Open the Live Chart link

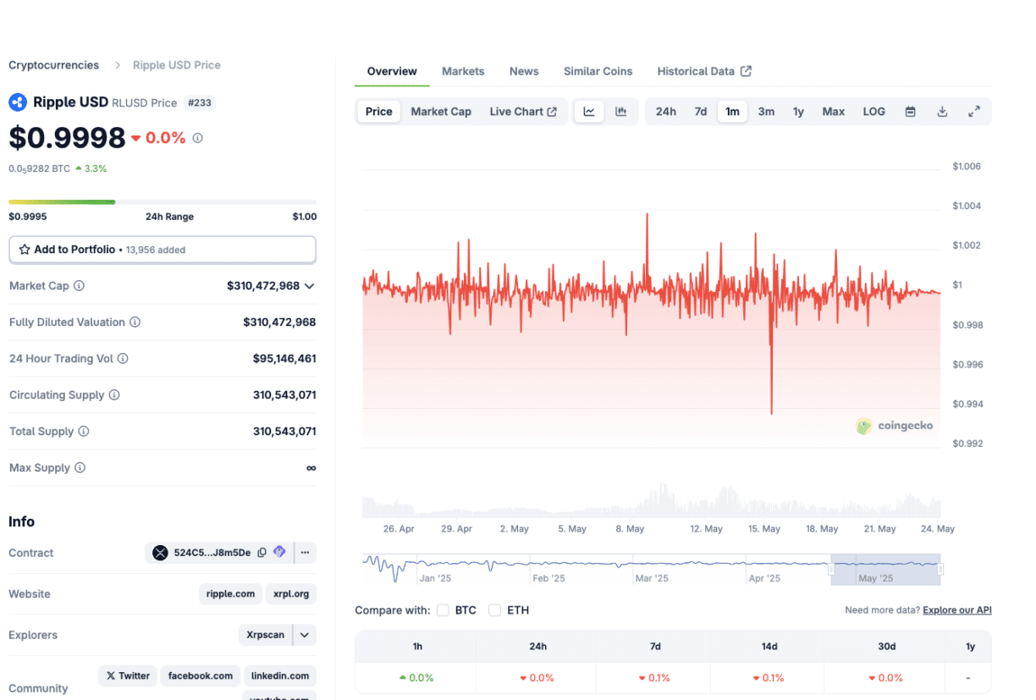coord(523,112)
